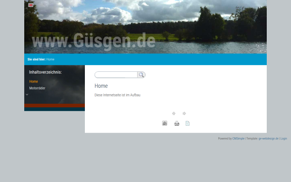Open the sitemap page icon
Viewport: 291px width, 182px height.
188,123
